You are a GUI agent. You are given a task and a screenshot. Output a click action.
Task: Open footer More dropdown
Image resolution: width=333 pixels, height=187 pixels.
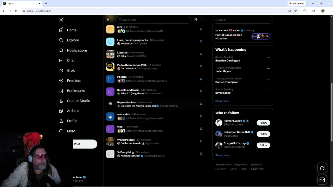pyautogui.click(x=245, y=169)
